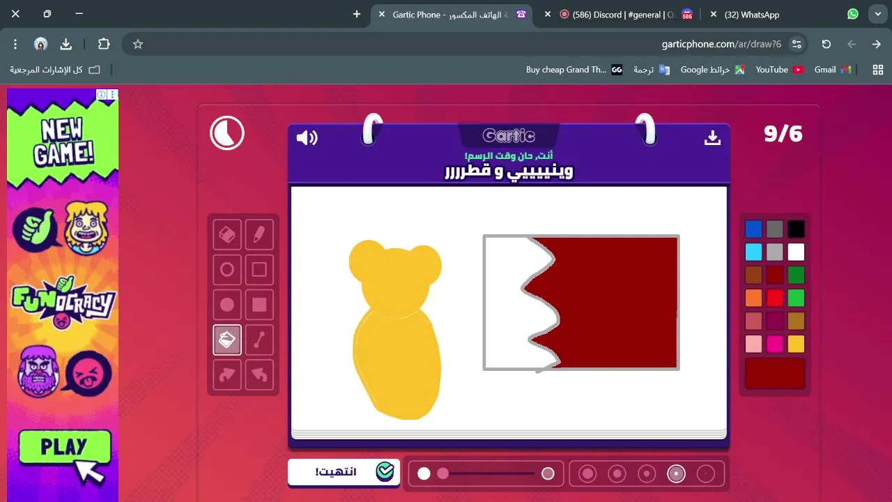Pick the orange color swatch
This screenshot has width=892, height=502.
(753, 298)
